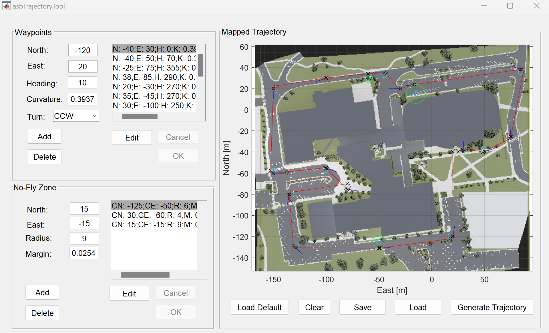Clear the mapped trajectory
Screen dimensions: 549x333
click(x=314, y=307)
